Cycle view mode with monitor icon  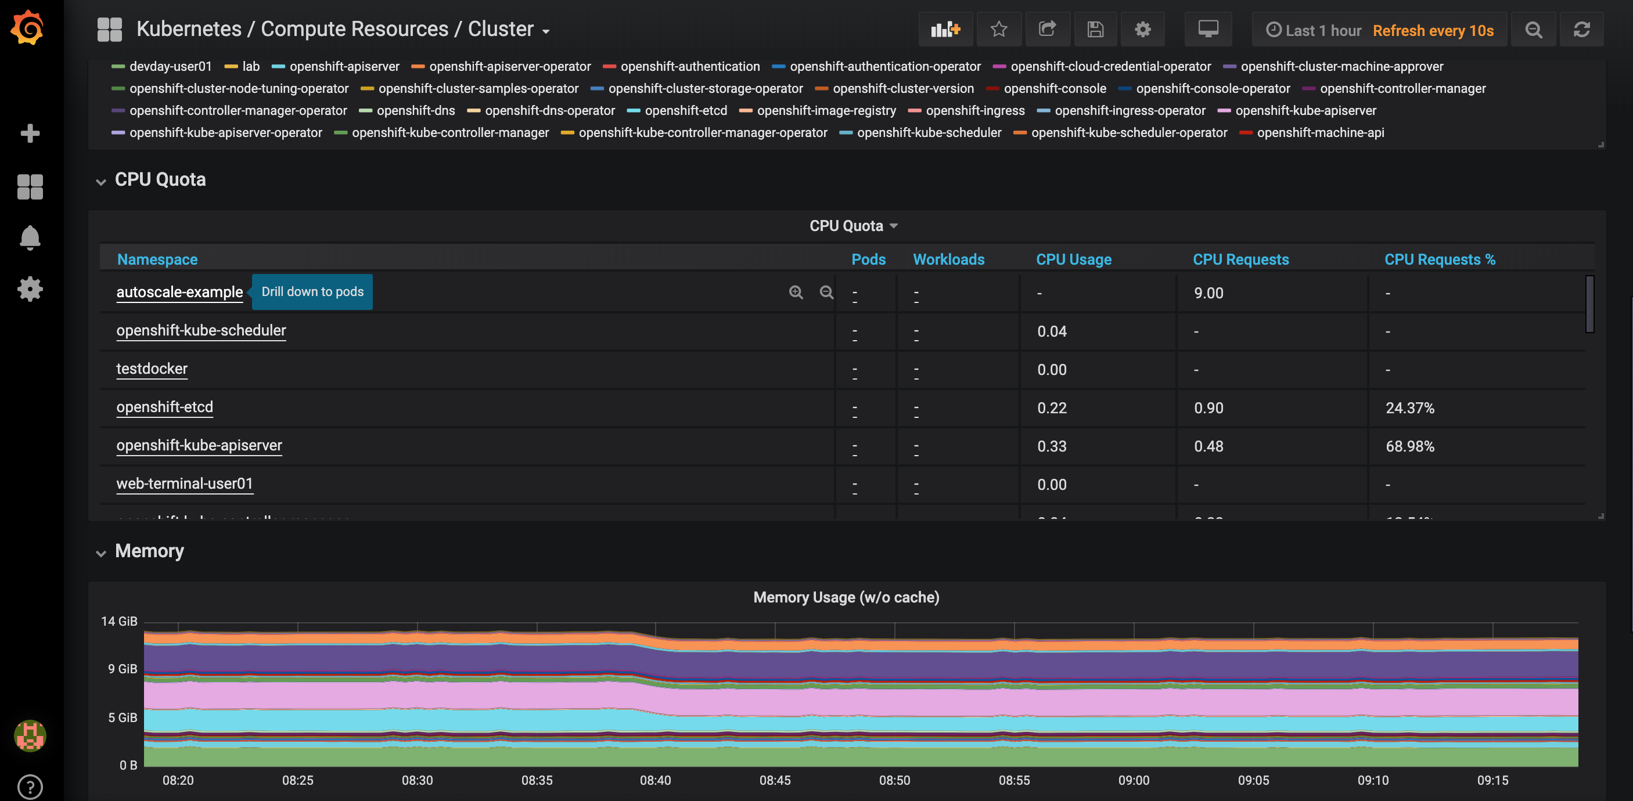1208,29
